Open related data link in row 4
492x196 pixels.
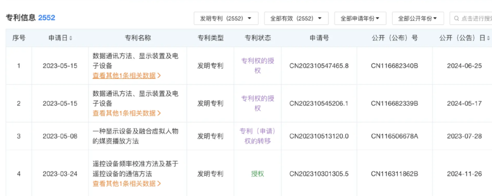(127, 183)
